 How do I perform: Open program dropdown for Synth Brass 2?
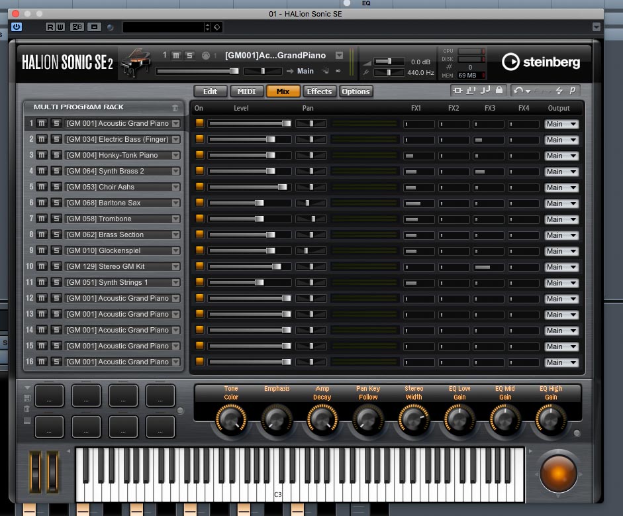coord(175,172)
